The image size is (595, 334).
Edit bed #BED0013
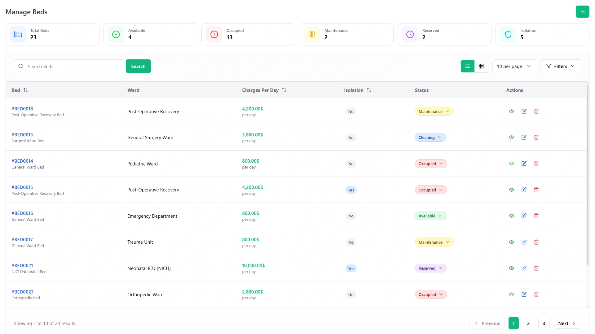click(x=524, y=137)
